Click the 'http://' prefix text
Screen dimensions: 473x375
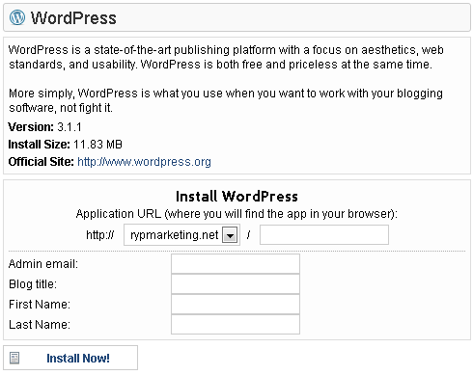click(x=99, y=235)
